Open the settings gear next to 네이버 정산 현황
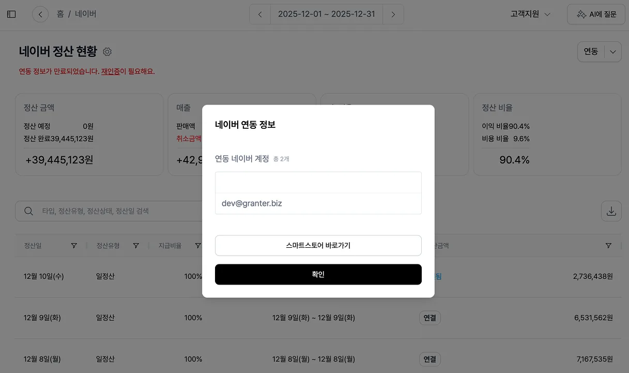Viewport: 629px width, 373px height. click(108, 52)
